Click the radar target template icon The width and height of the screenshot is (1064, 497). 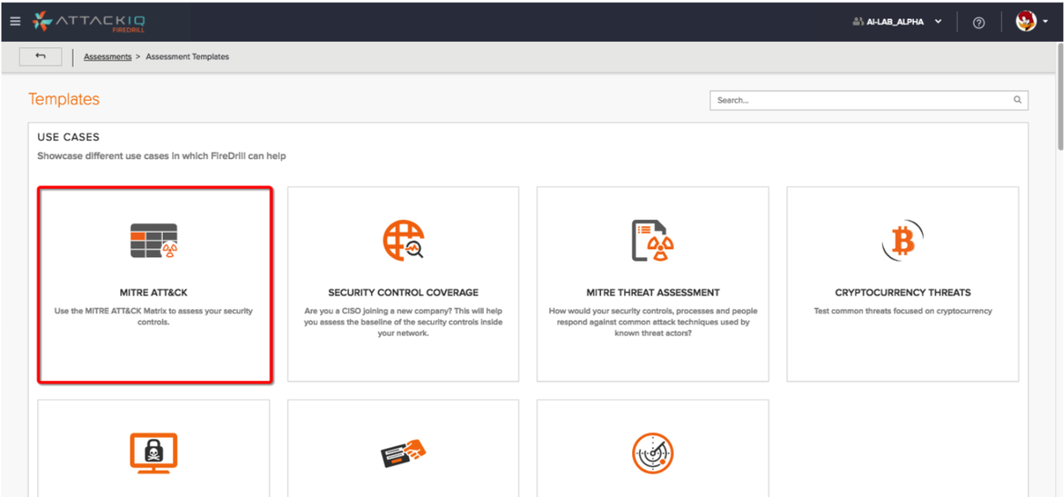pyautogui.click(x=652, y=452)
